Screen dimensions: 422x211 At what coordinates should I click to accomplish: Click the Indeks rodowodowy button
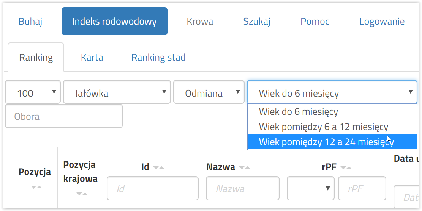tap(114, 21)
